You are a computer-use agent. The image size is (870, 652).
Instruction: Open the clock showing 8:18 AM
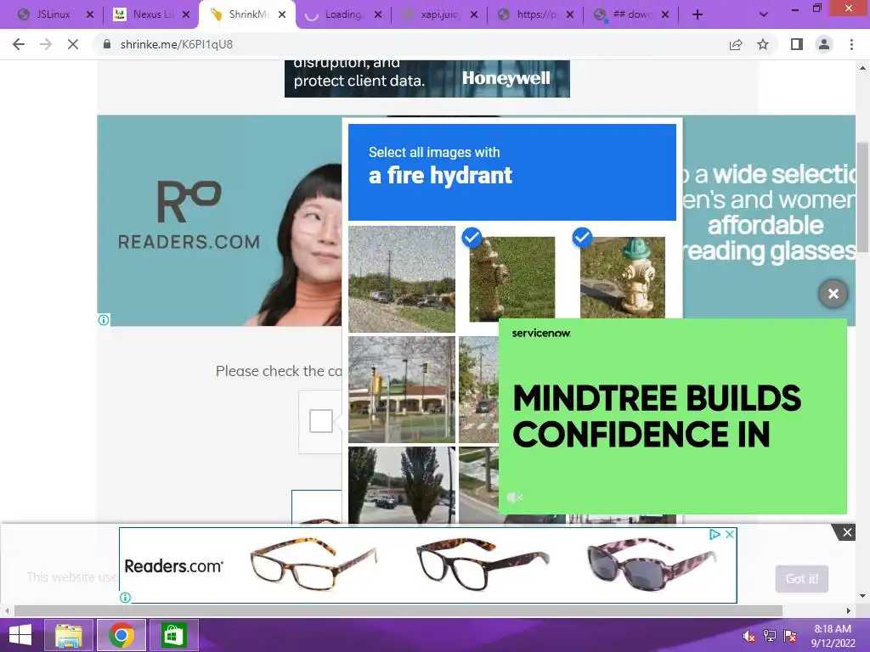833,635
